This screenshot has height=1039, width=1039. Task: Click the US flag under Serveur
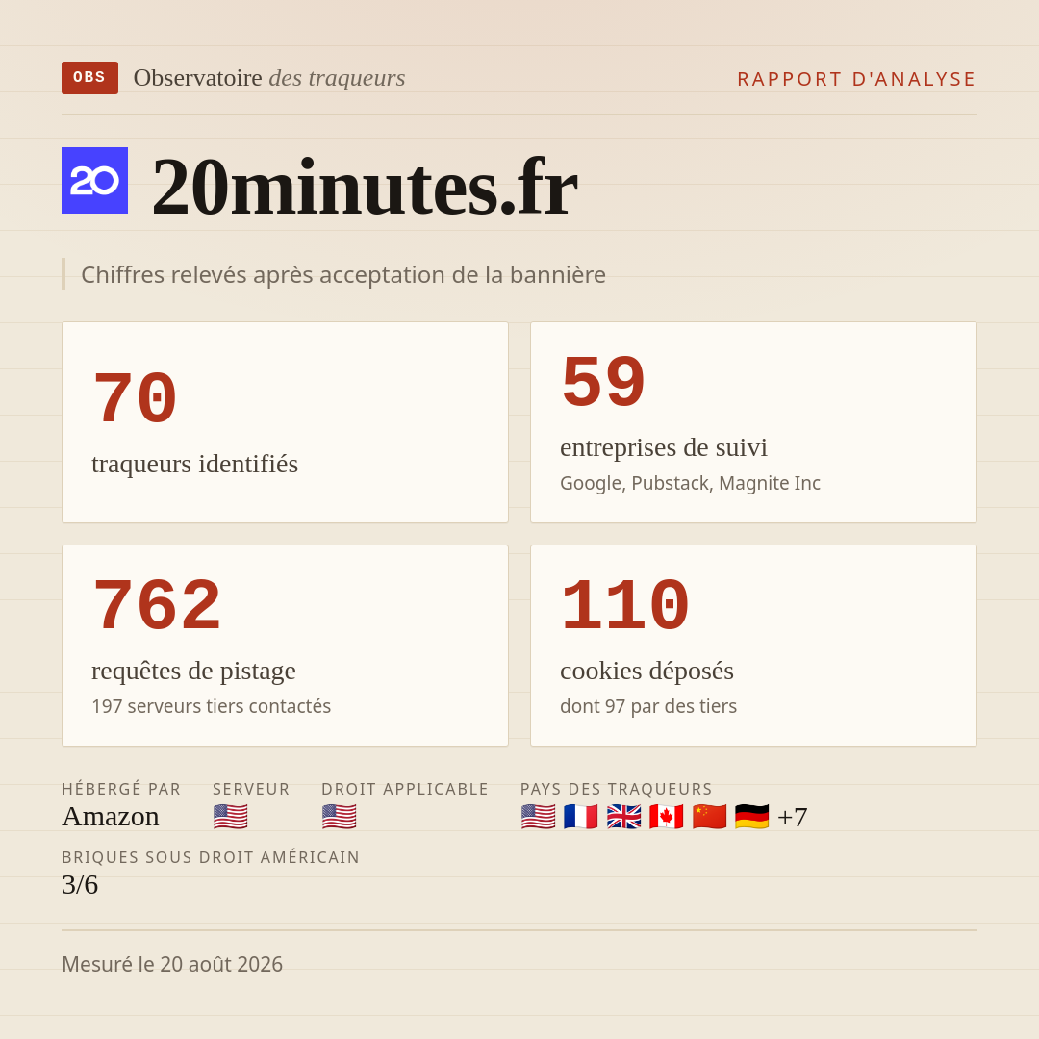tap(231, 817)
